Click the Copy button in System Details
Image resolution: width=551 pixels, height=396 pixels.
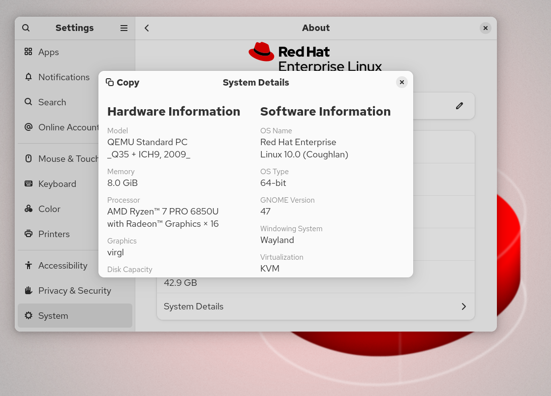click(122, 83)
